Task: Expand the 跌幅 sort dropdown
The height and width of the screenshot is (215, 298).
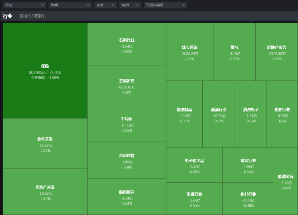Action: 70,5
